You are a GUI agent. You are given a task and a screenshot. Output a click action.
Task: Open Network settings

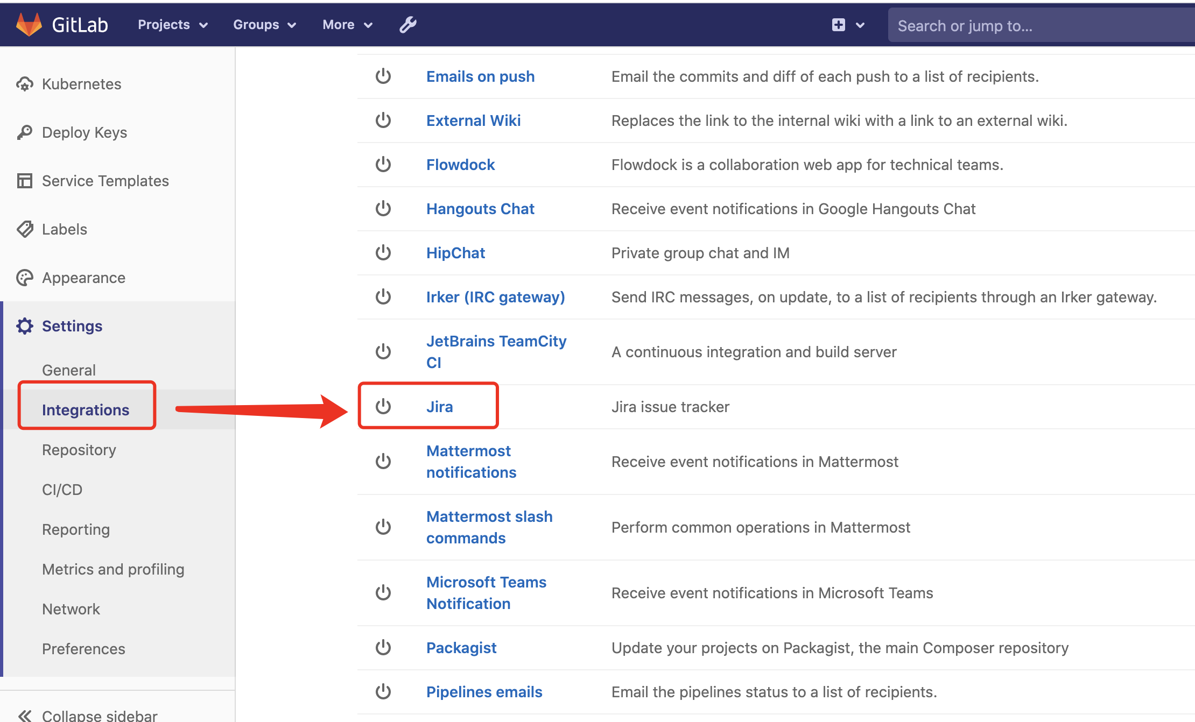[71, 609]
